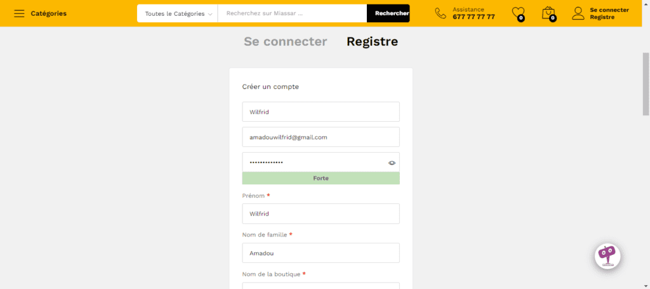Open the purple chatbot widget
Image resolution: width=650 pixels, height=289 pixels.
pos(607,256)
